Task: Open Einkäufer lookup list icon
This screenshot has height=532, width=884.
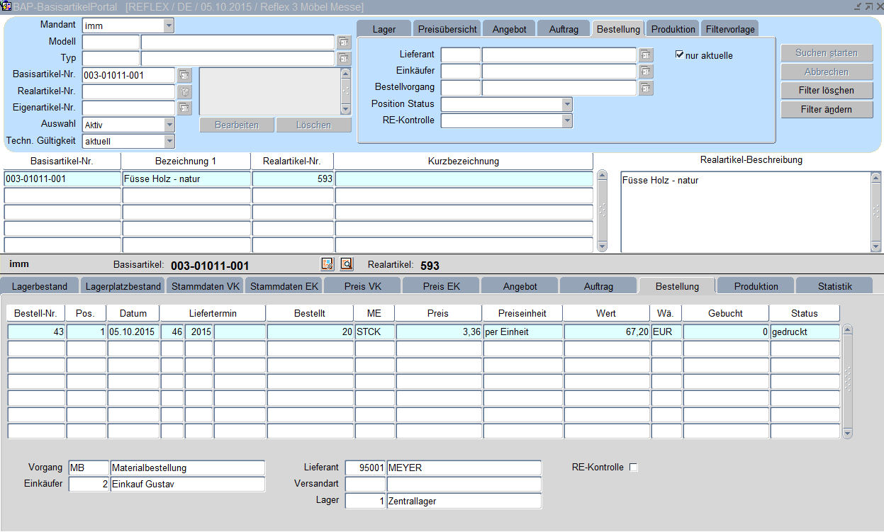Action: click(646, 71)
